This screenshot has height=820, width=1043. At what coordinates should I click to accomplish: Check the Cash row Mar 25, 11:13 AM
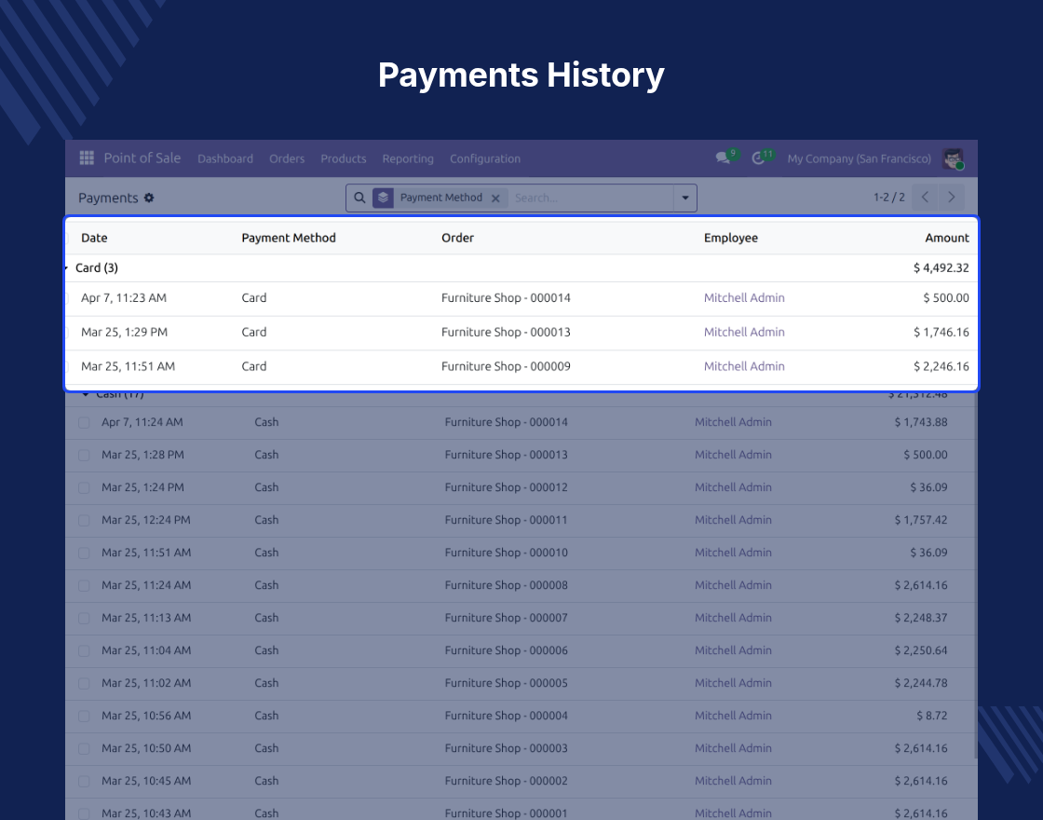(84, 619)
